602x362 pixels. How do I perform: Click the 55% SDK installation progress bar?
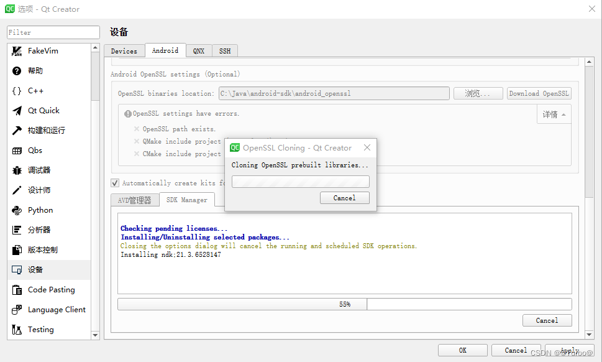pyautogui.click(x=345, y=304)
